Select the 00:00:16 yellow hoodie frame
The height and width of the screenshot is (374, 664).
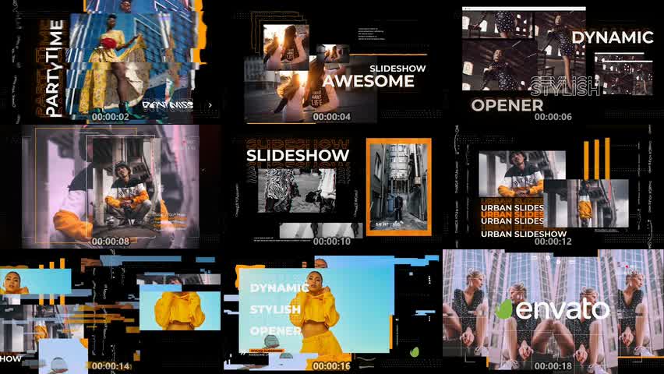pyautogui.click(x=332, y=312)
